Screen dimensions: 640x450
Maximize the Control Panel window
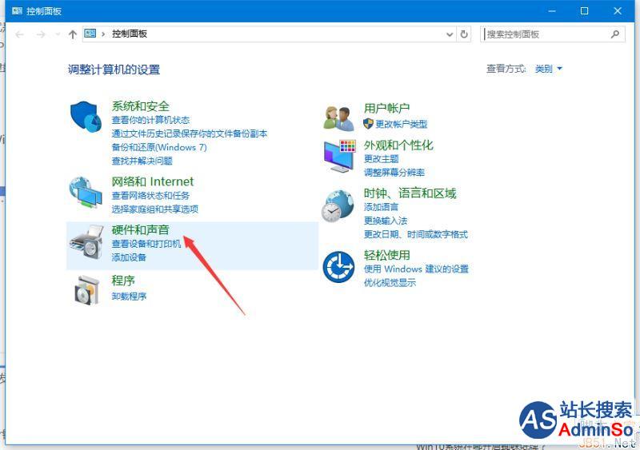pos(585,11)
